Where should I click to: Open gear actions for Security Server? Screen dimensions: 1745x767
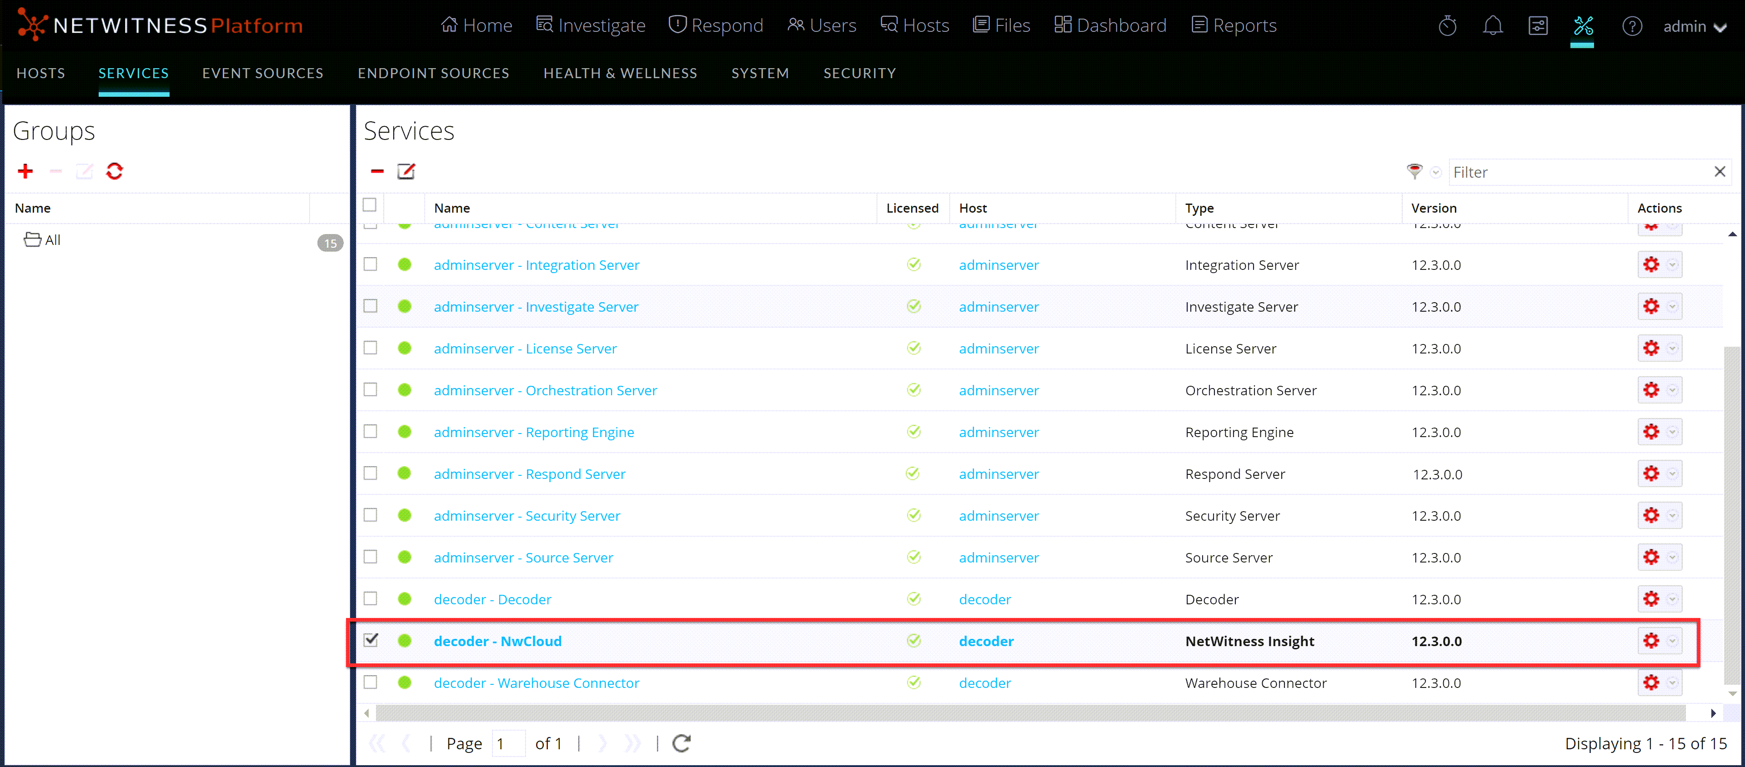point(1651,516)
